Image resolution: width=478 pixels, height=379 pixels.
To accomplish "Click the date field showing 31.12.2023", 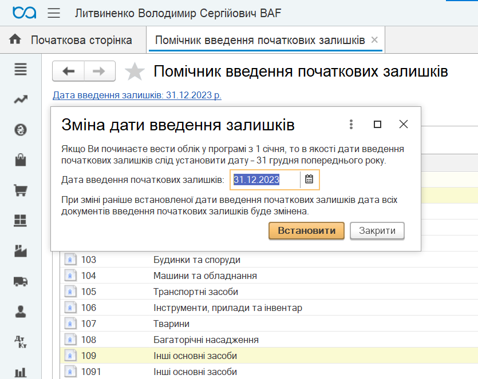I will point(266,179).
